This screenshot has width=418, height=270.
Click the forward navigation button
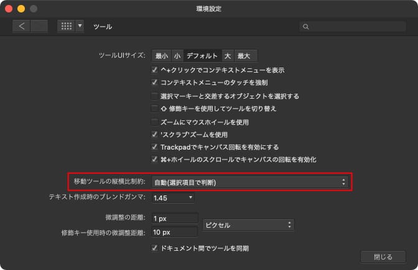click(x=39, y=27)
